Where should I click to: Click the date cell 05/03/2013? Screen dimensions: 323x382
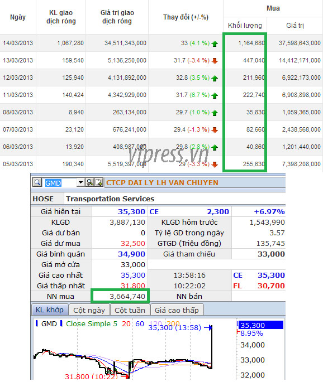(x=18, y=164)
